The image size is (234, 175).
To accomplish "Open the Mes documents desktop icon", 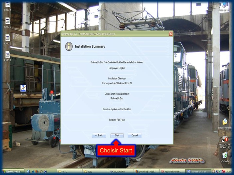I will click(225, 124).
